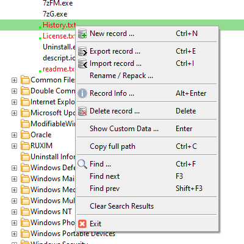Click the red Exit icon

[x=82, y=224]
